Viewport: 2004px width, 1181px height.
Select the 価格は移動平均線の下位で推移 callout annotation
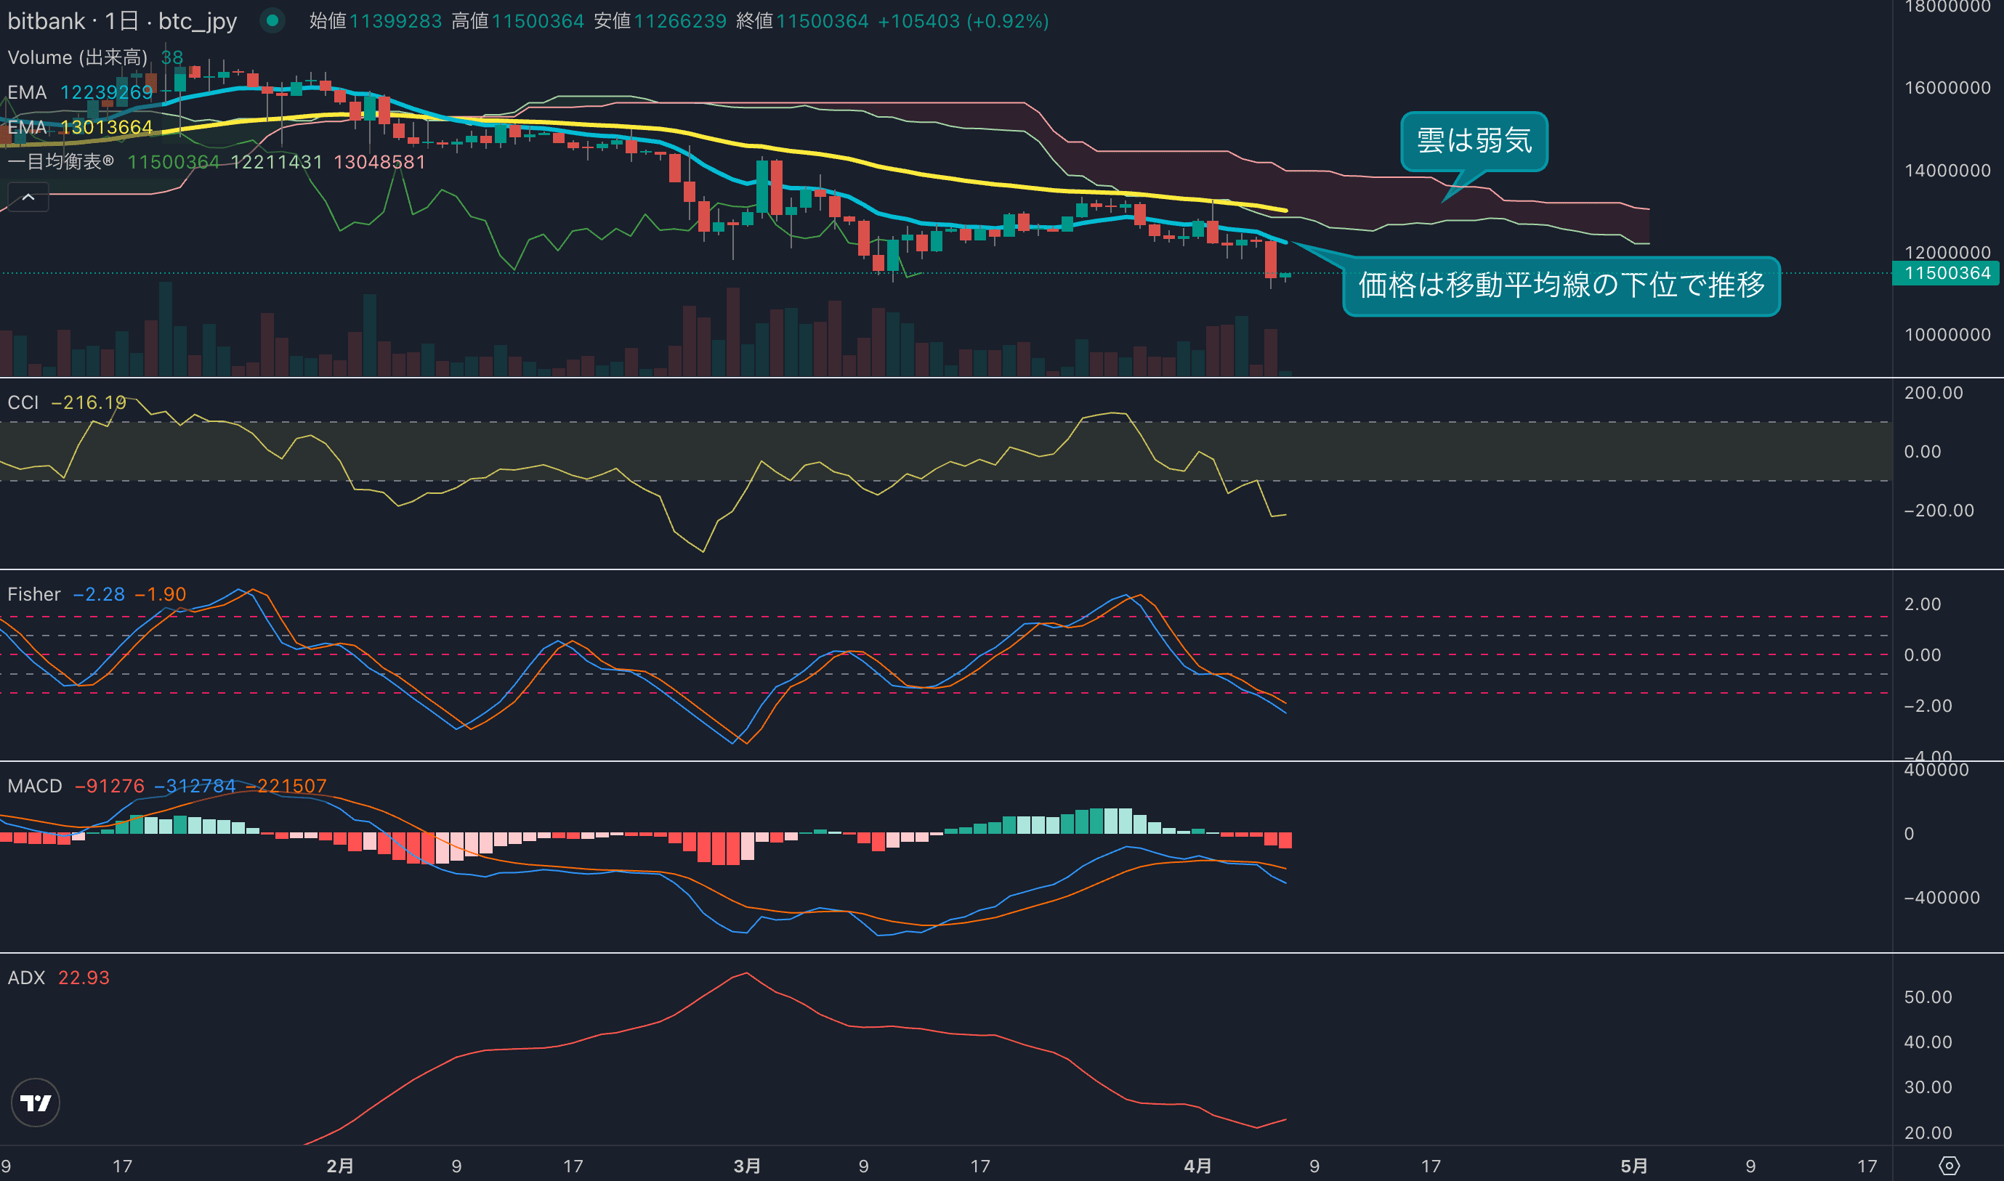point(1561,285)
